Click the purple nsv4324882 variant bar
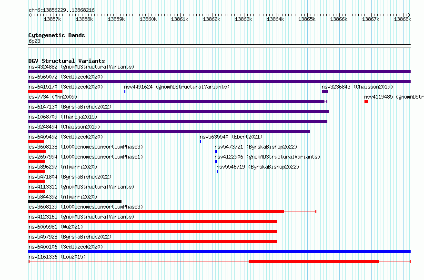 [219, 71]
